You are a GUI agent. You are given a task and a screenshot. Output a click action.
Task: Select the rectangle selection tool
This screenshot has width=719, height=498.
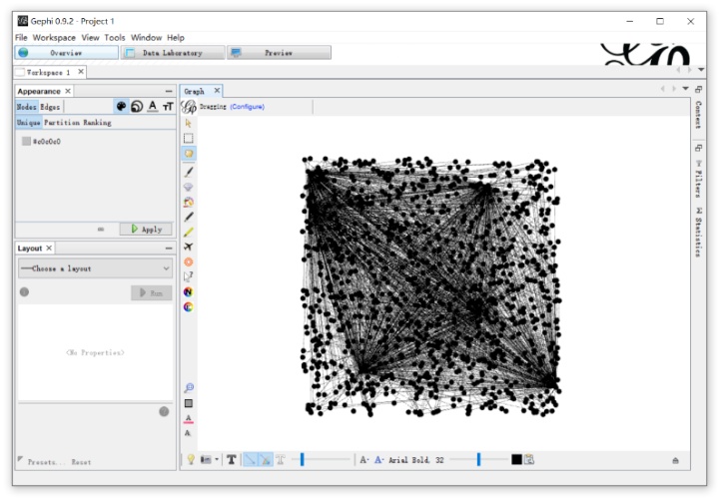(188, 138)
